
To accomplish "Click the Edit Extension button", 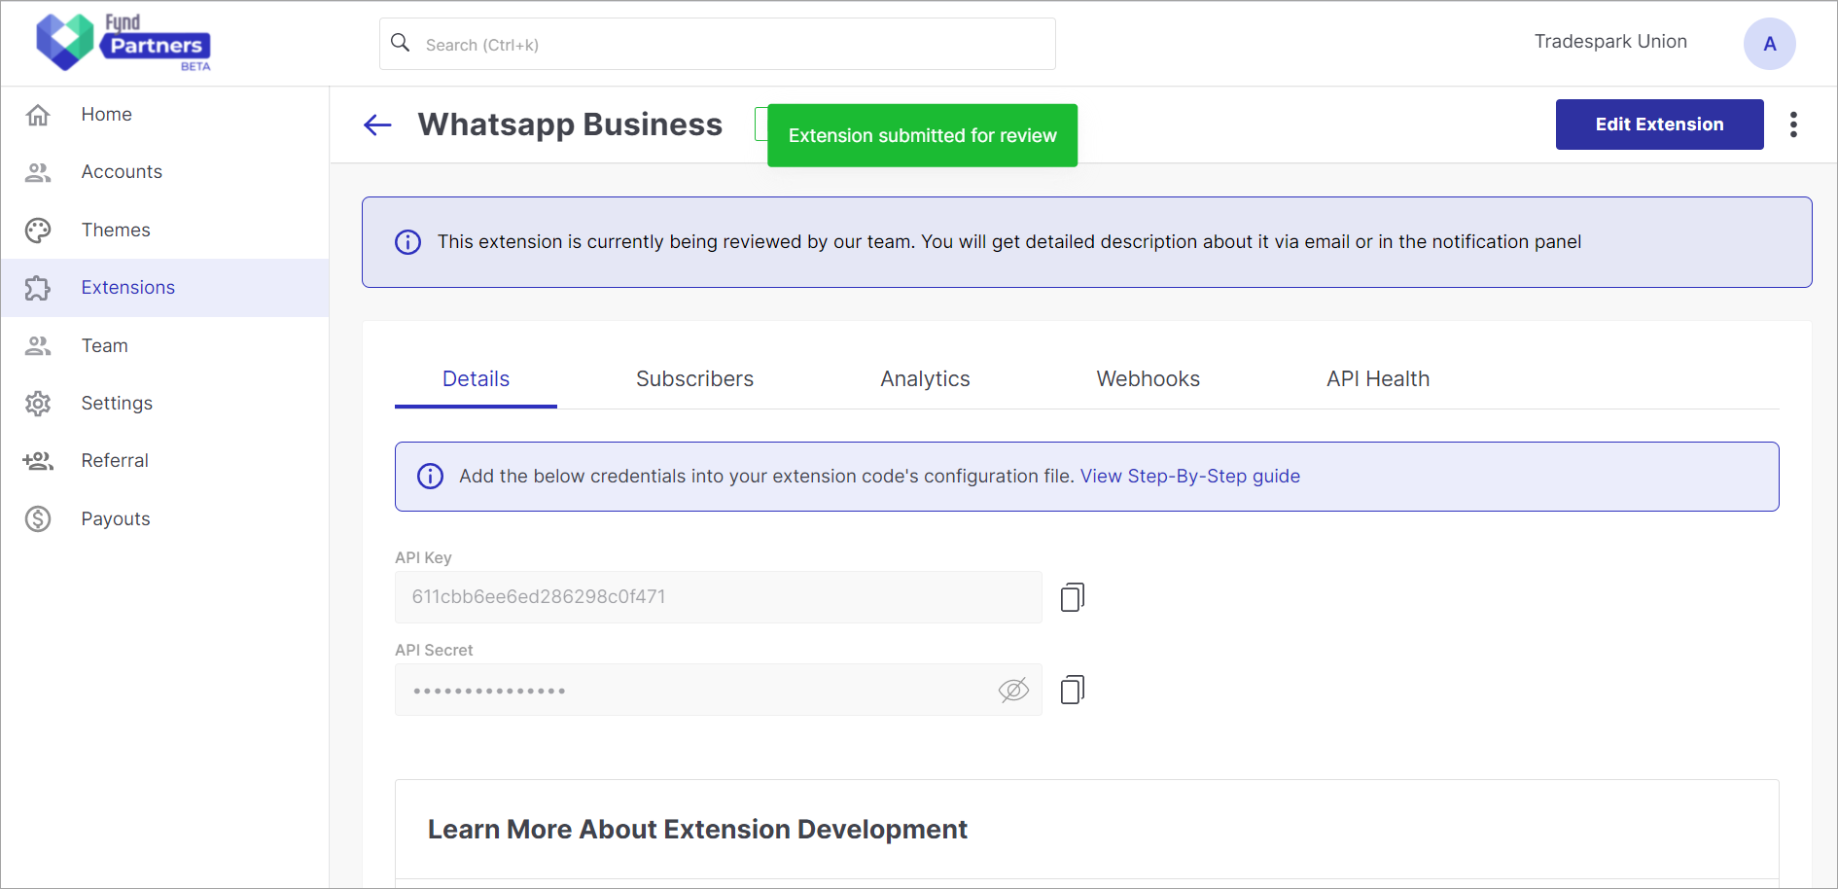I will 1659,124.
